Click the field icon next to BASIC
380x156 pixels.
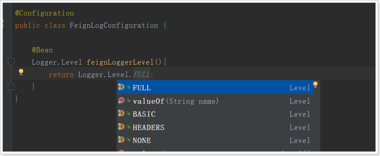point(122,114)
